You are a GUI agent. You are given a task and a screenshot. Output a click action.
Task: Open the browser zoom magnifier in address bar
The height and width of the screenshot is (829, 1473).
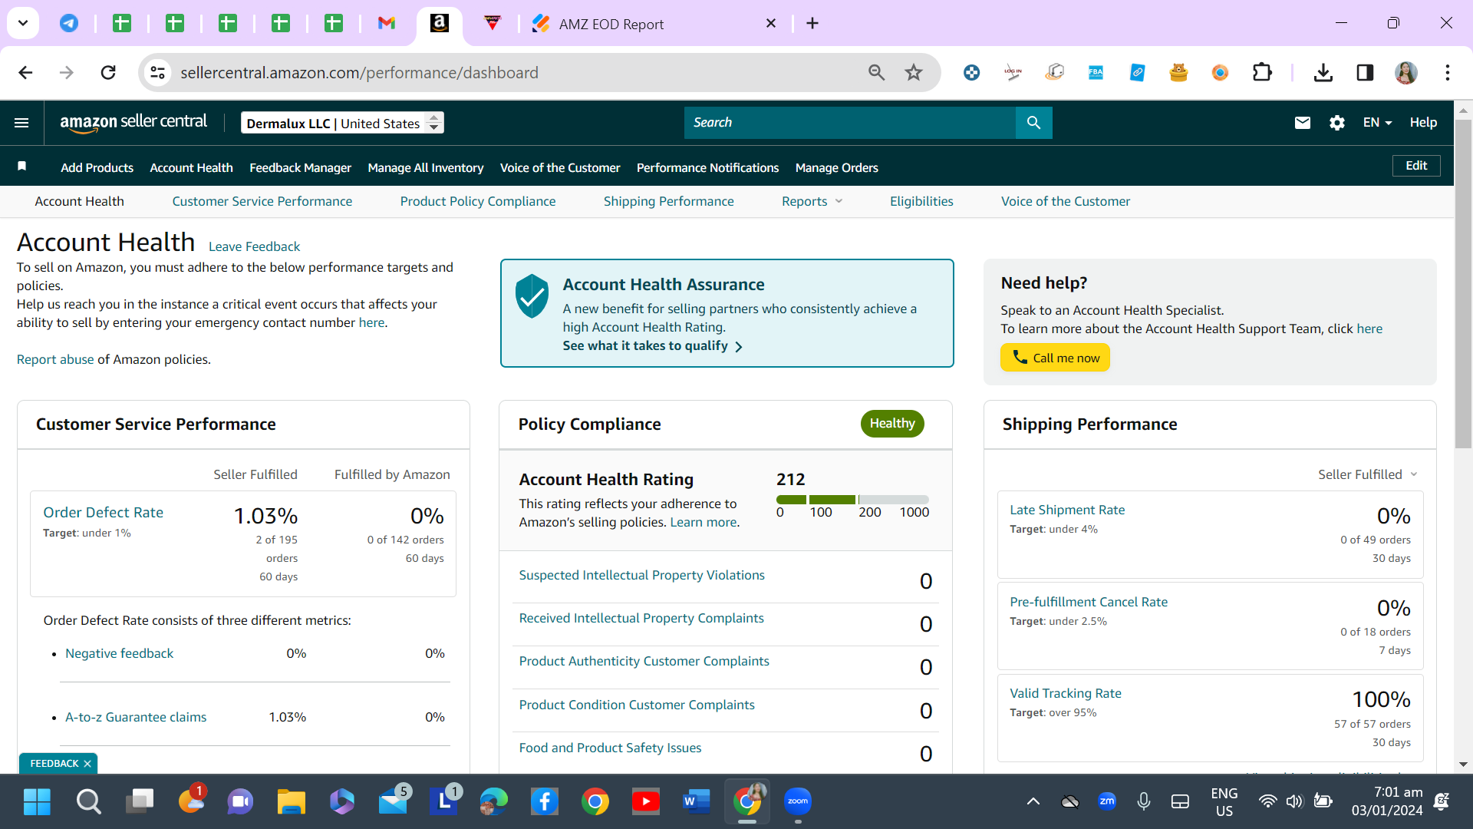(876, 72)
